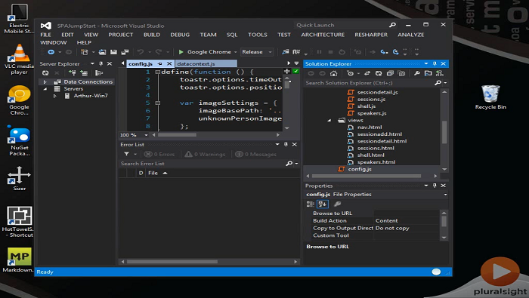Expand the Arthur-Win7 server node
The width and height of the screenshot is (529, 298).
(55, 96)
